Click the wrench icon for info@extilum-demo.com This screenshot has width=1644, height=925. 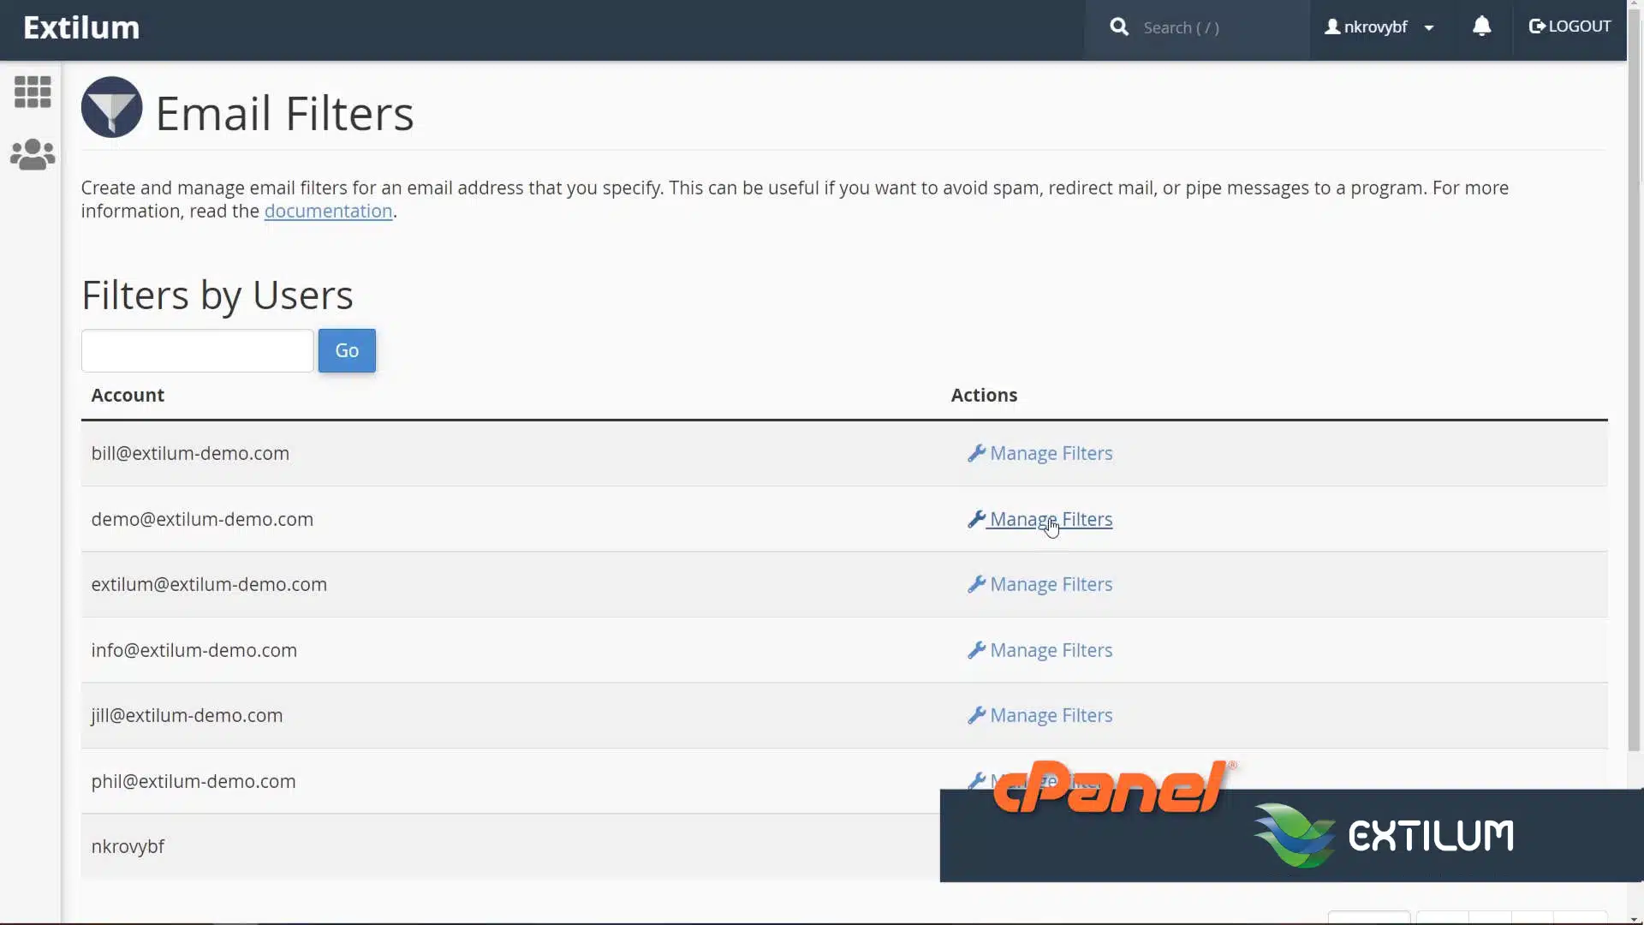tap(976, 650)
